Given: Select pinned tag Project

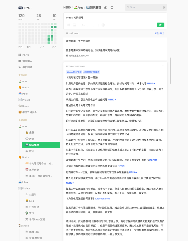Looking at the screenshot, I should pos(24,100).
